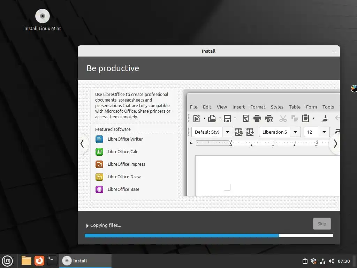Click the orange LibreOffice Impress icon

tap(99, 164)
